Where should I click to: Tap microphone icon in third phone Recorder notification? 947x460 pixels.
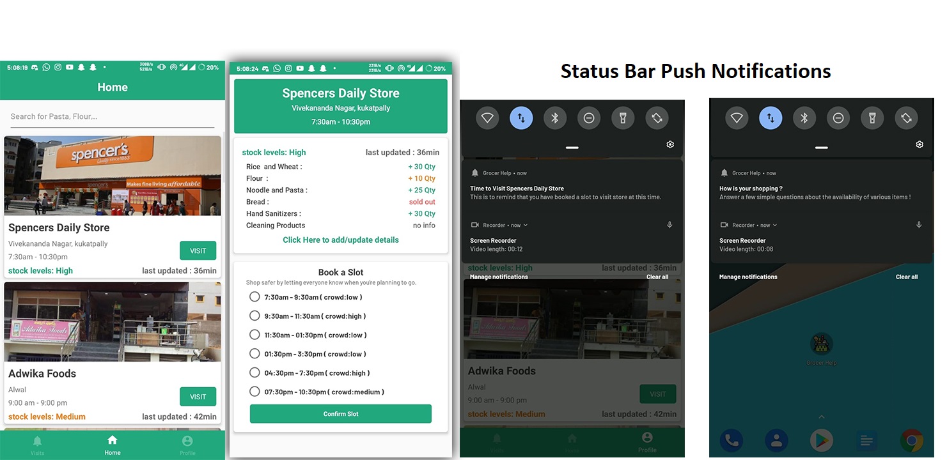669,225
